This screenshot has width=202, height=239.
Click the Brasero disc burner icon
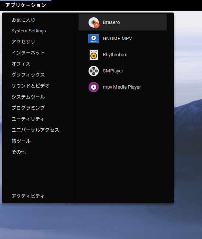point(94,22)
